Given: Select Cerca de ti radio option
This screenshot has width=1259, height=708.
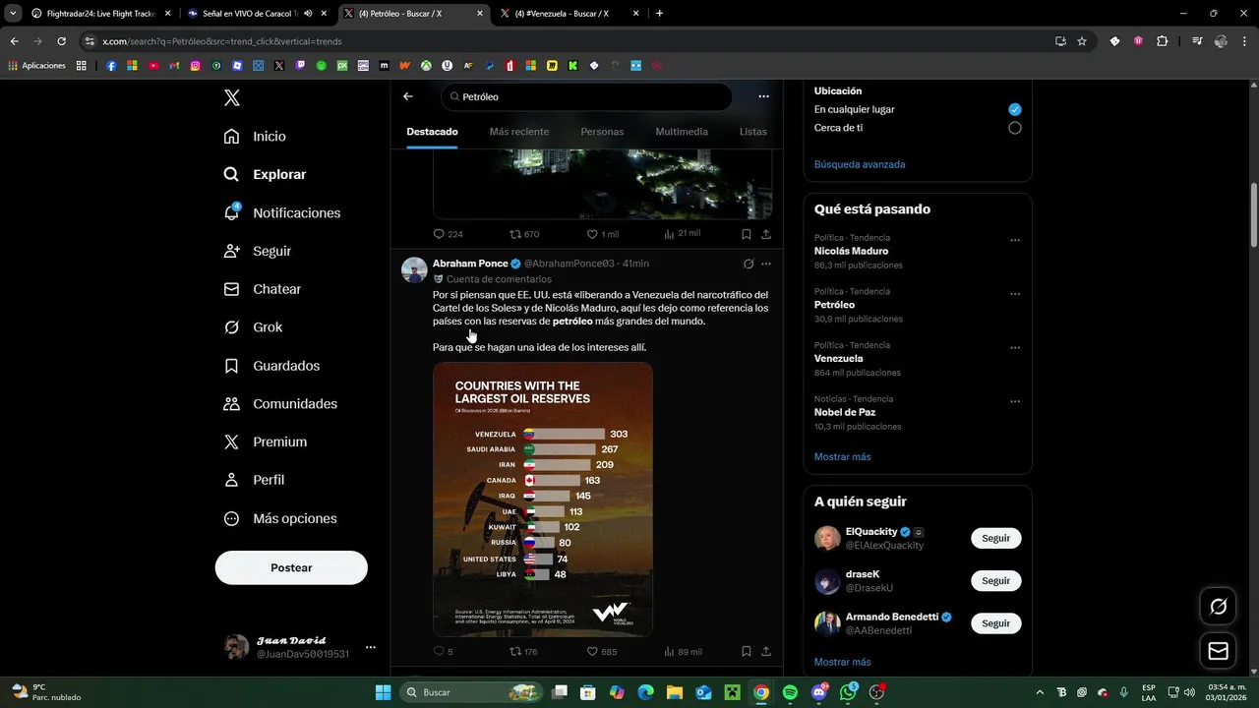Looking at the screenshot, I should pos(1015,128).
